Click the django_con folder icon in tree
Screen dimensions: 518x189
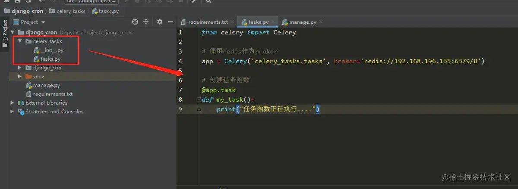(29, 68)
